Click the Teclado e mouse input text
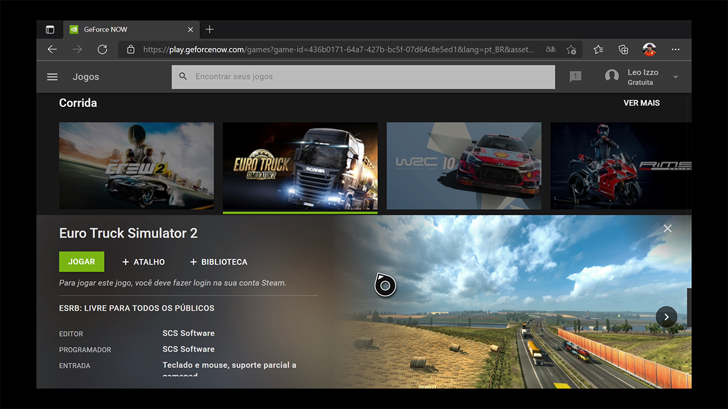 229,369
